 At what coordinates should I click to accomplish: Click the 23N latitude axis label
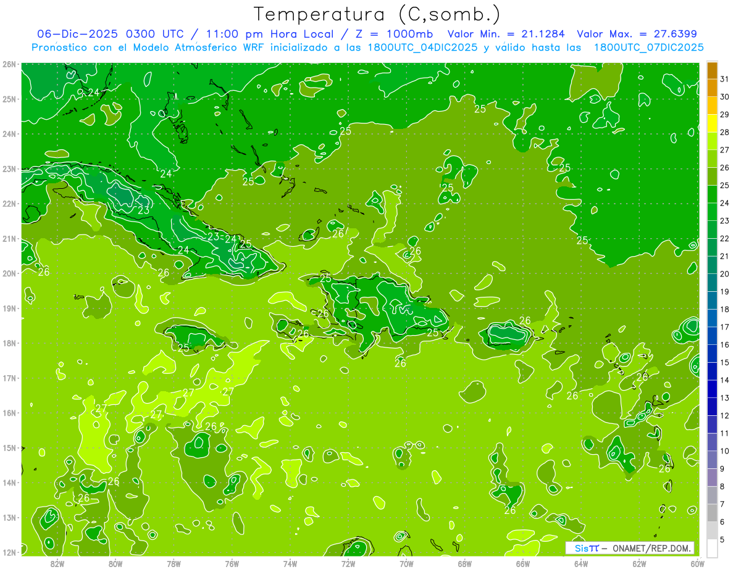(x=9, y=169)
